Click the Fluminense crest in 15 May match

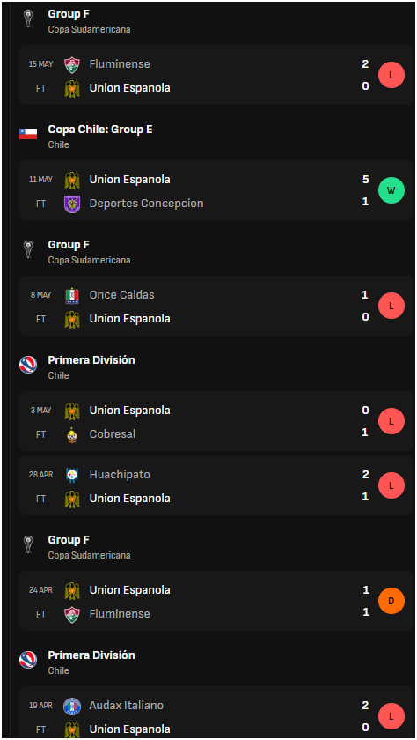pyautogui.click(x=72, y=64)
